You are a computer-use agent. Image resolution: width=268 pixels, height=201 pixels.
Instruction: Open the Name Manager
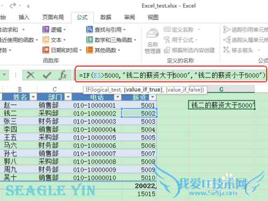point(152,41)
